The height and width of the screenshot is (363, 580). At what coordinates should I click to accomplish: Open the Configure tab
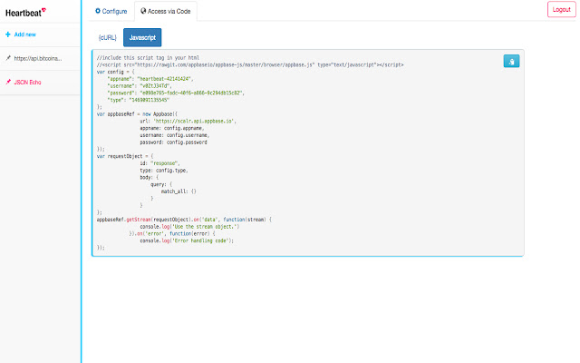(x=111, y=12)
